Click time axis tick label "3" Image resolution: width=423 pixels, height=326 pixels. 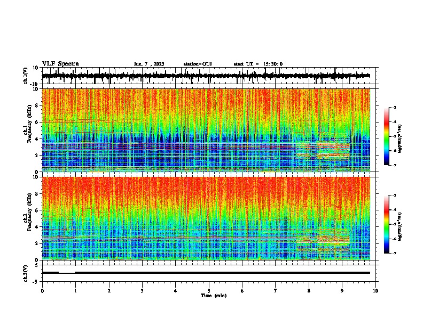pyautogui.click(x=142, y=291)
